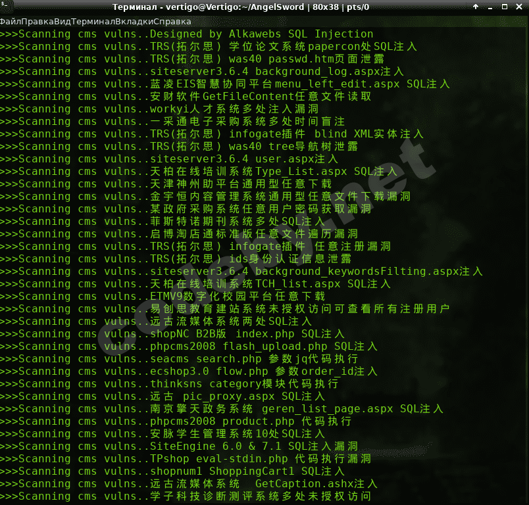Screen dimensions: 529x505
Task: Close the terminal window
Action: pyautogui.click(x=519, y=7)
